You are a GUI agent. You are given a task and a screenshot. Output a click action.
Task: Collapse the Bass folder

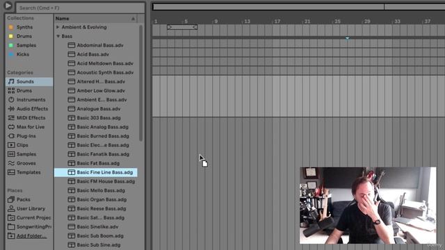(x=58, y=36)
